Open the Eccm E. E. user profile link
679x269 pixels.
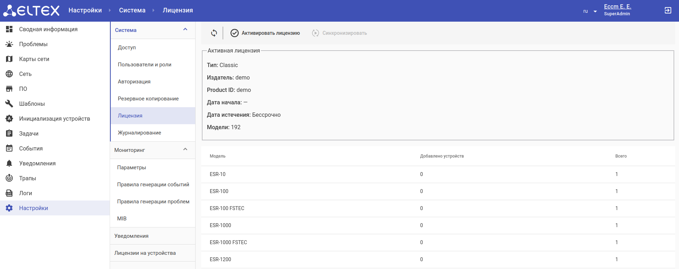coord(617,7)
